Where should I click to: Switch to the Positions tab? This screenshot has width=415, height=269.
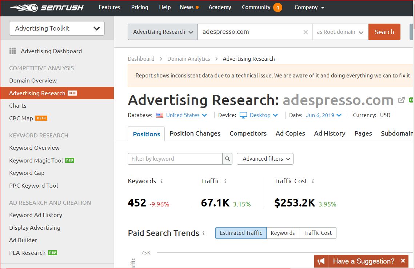point(146,134)
